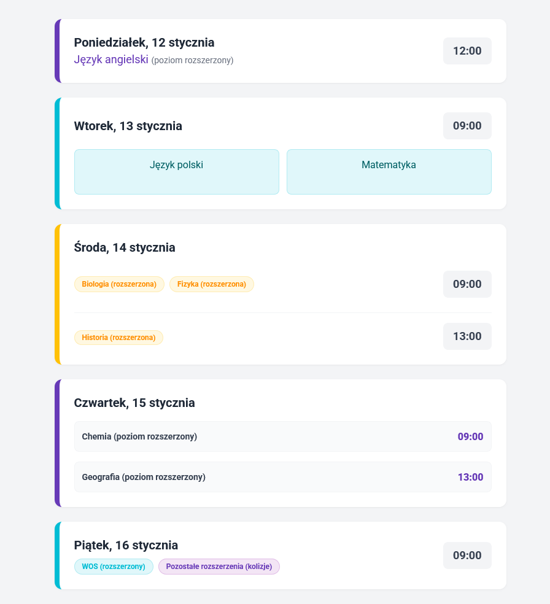Click the 12:00 time badge on Monday

coord(467,51)
